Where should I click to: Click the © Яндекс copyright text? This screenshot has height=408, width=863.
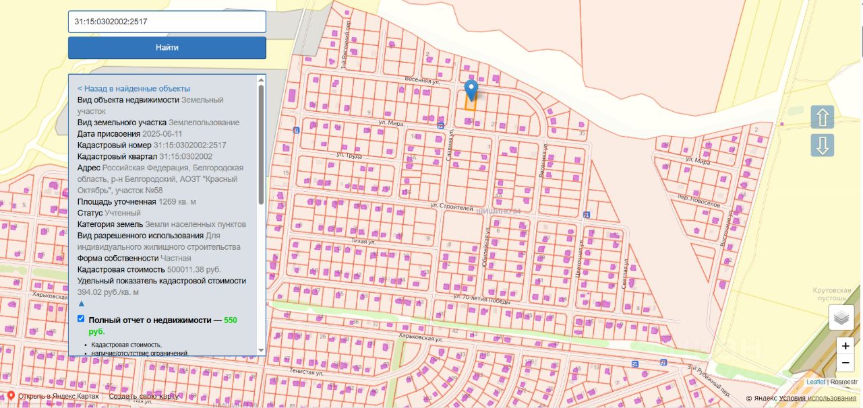pos(761,399)
